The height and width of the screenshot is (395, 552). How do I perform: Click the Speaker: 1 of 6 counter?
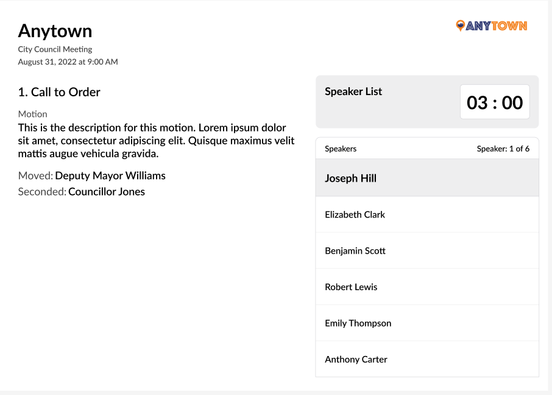point(503,149)
